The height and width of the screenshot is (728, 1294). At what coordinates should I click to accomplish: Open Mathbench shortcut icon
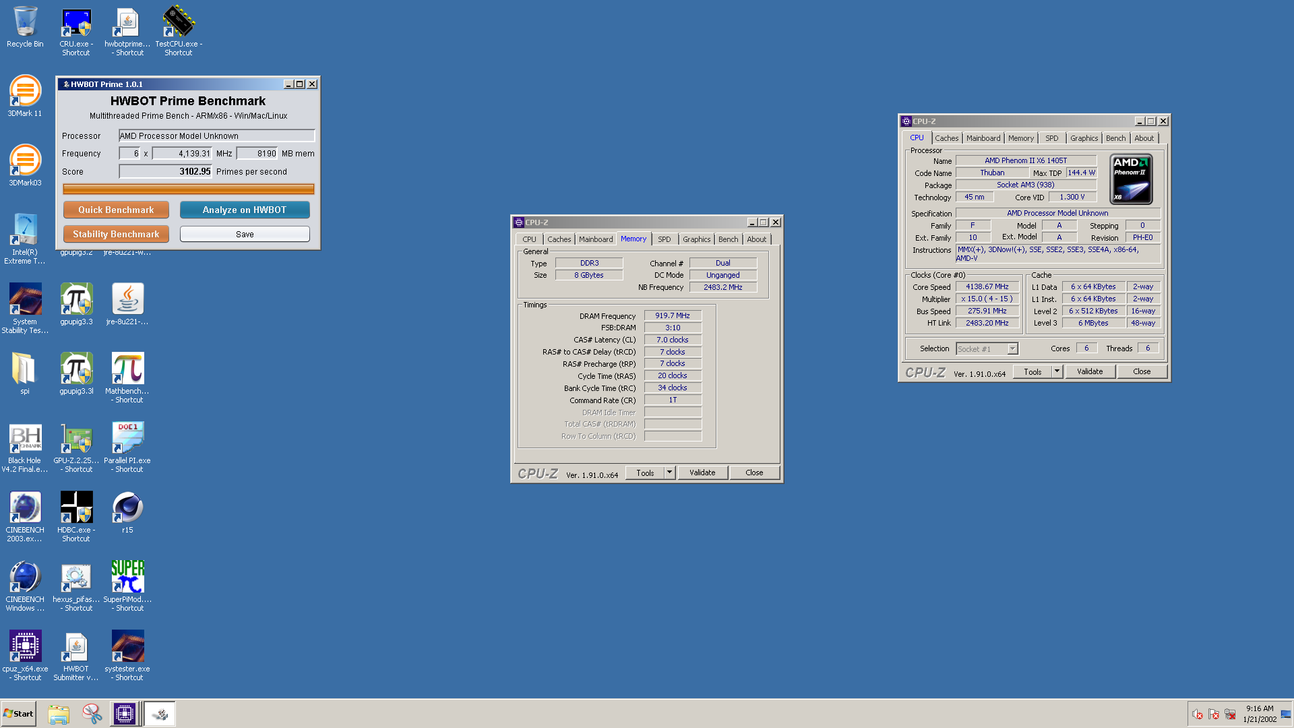pyautogui.click(x=127, y=377)
